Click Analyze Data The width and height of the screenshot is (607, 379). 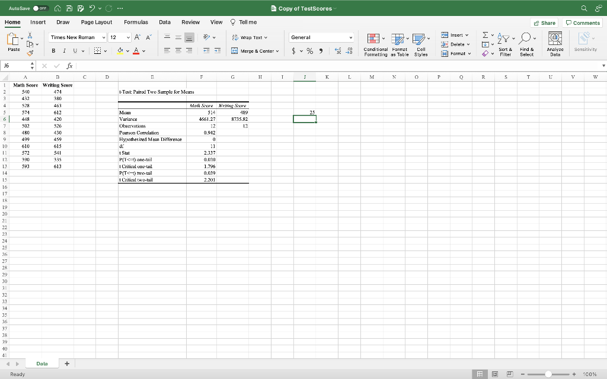[555, 45]
